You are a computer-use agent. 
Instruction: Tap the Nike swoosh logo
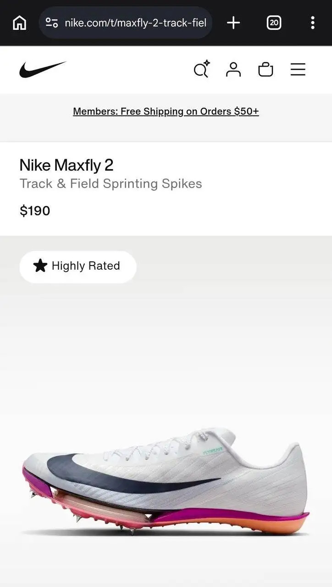click(43, 70)
